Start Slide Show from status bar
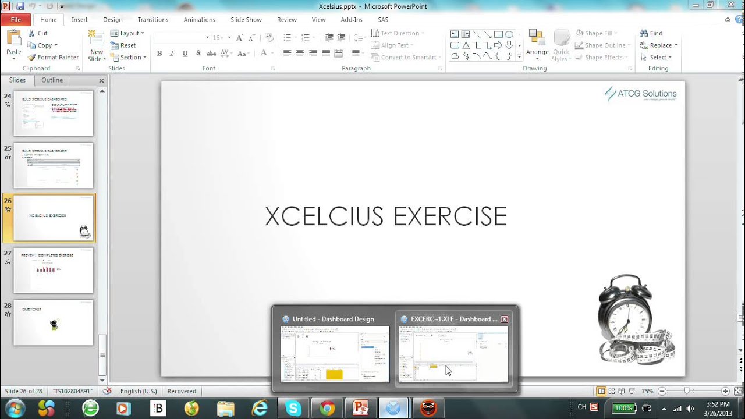Screen dimensions: 745x419 tap(632, 391)
